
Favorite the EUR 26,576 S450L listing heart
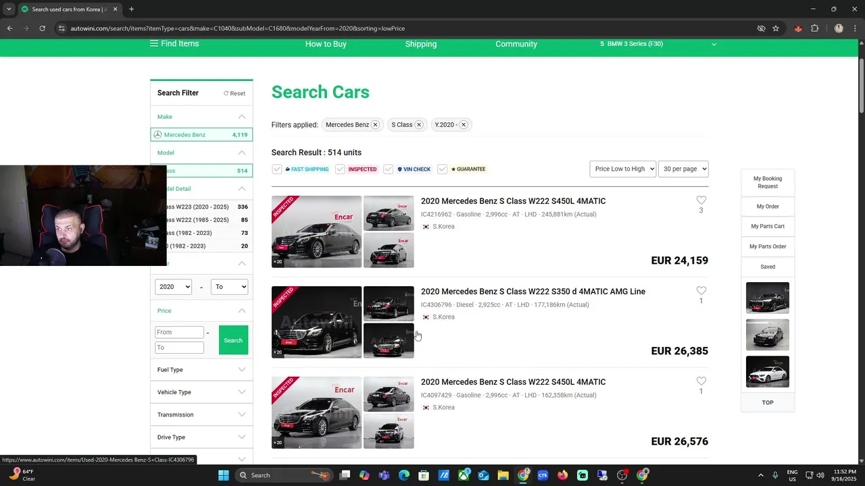pyautogui.click(x=701, y=381)
